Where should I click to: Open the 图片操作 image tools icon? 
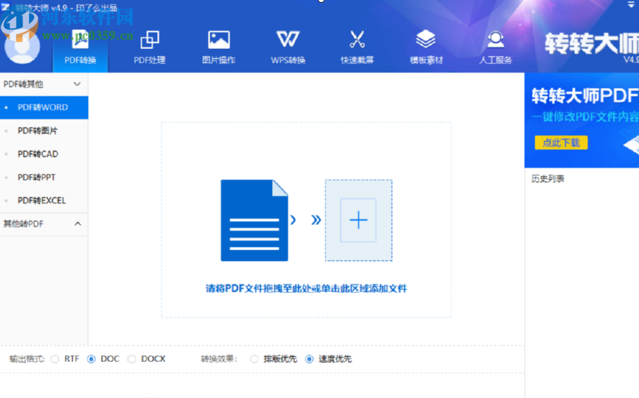pyautogui.click(x=218, y=41)
